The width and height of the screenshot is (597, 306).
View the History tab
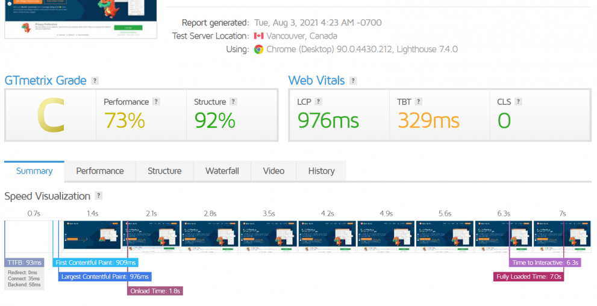(x=321, y=171)
